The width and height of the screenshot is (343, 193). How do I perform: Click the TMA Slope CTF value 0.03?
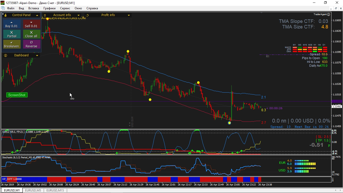pos(323,21)
